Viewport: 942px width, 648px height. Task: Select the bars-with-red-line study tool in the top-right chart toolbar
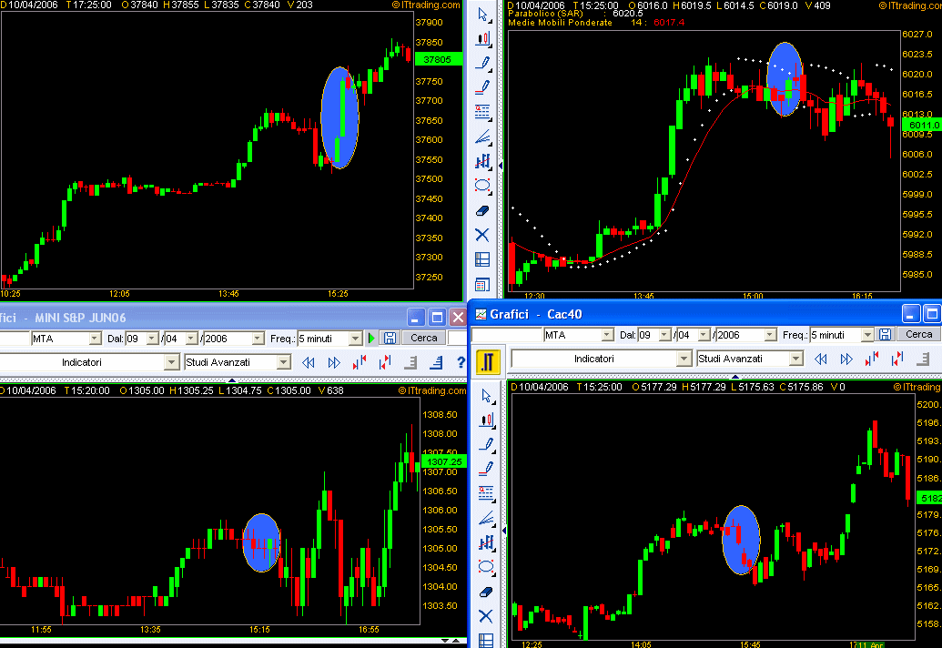(x=482, y=162)
